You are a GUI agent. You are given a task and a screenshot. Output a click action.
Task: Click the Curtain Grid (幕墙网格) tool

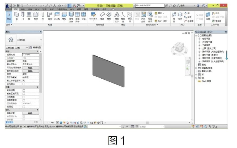(x=77, y=17)
